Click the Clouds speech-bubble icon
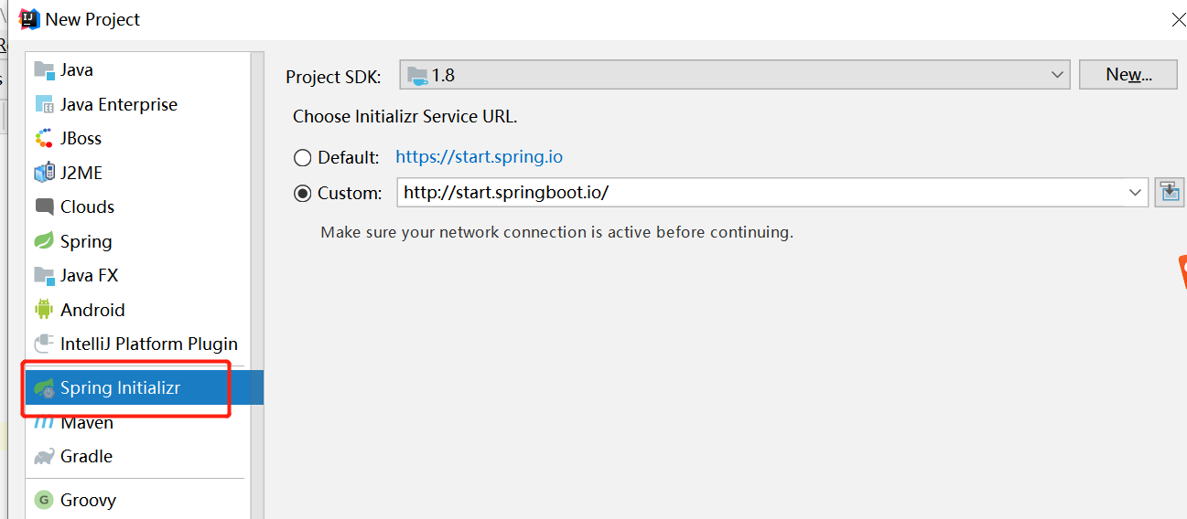The height and width of the screenshot is (519, 1187). point(44,207)
